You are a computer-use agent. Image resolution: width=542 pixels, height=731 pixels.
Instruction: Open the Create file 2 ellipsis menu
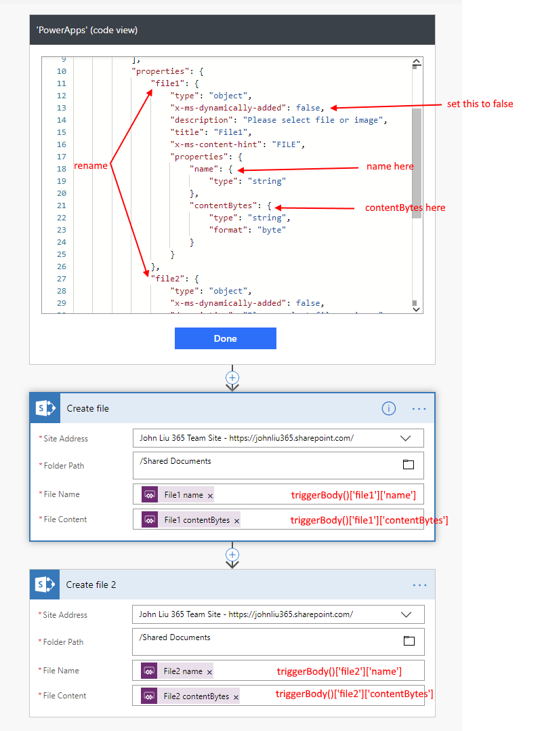tap(419, 585)
